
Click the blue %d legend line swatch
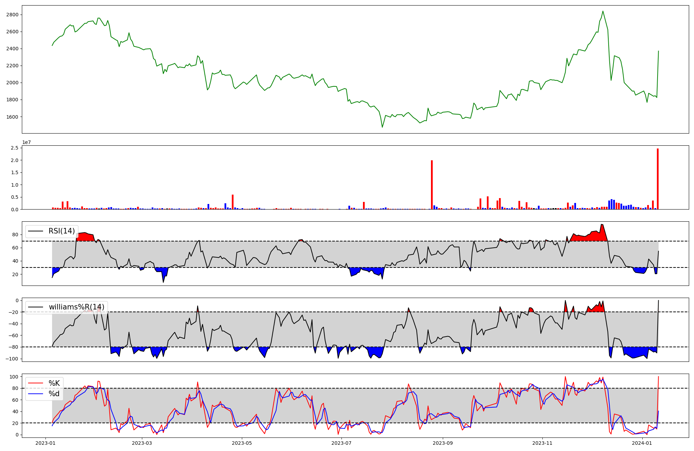pyautogui.click(x=36, y=394)
